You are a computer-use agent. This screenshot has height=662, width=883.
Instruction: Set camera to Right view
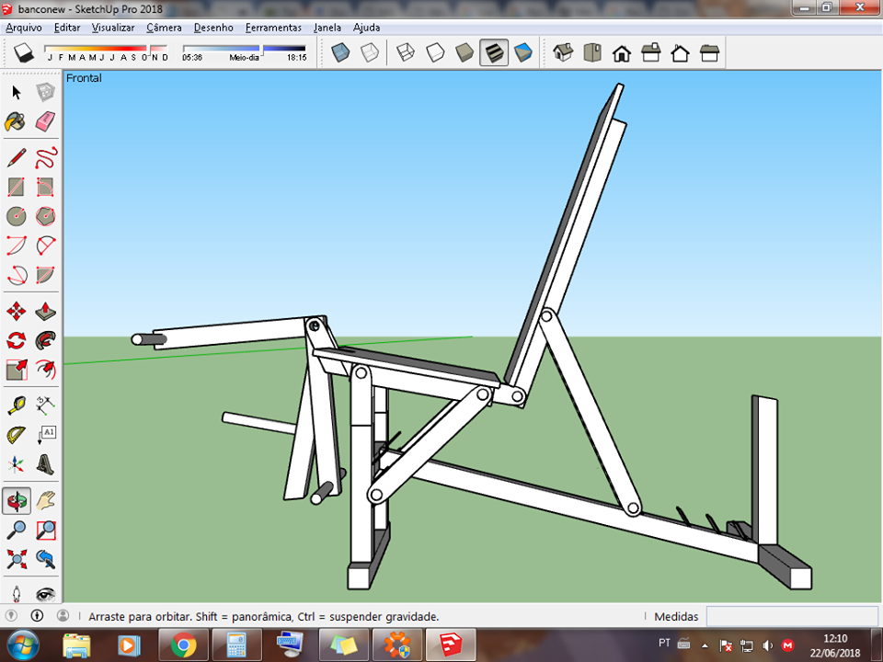651,53
